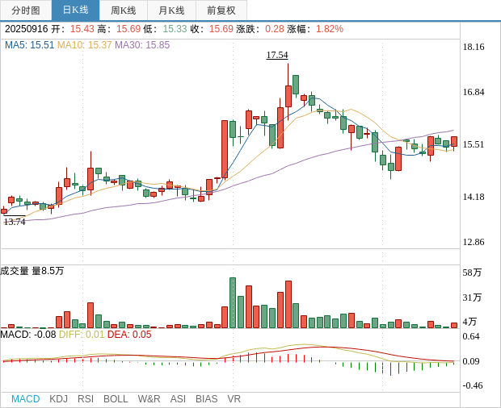Select the MACD indicator
This screenshot has width=501, height=408.
[x=26, y=399]
